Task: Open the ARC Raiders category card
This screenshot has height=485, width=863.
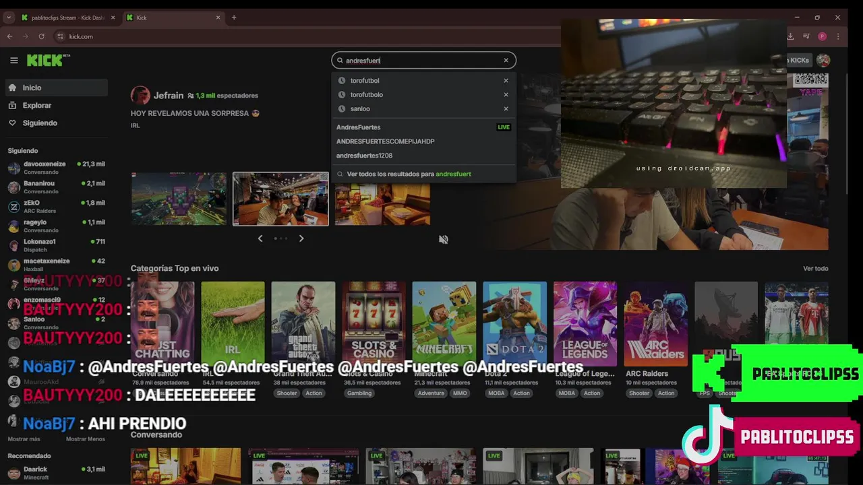Action: 655,323
